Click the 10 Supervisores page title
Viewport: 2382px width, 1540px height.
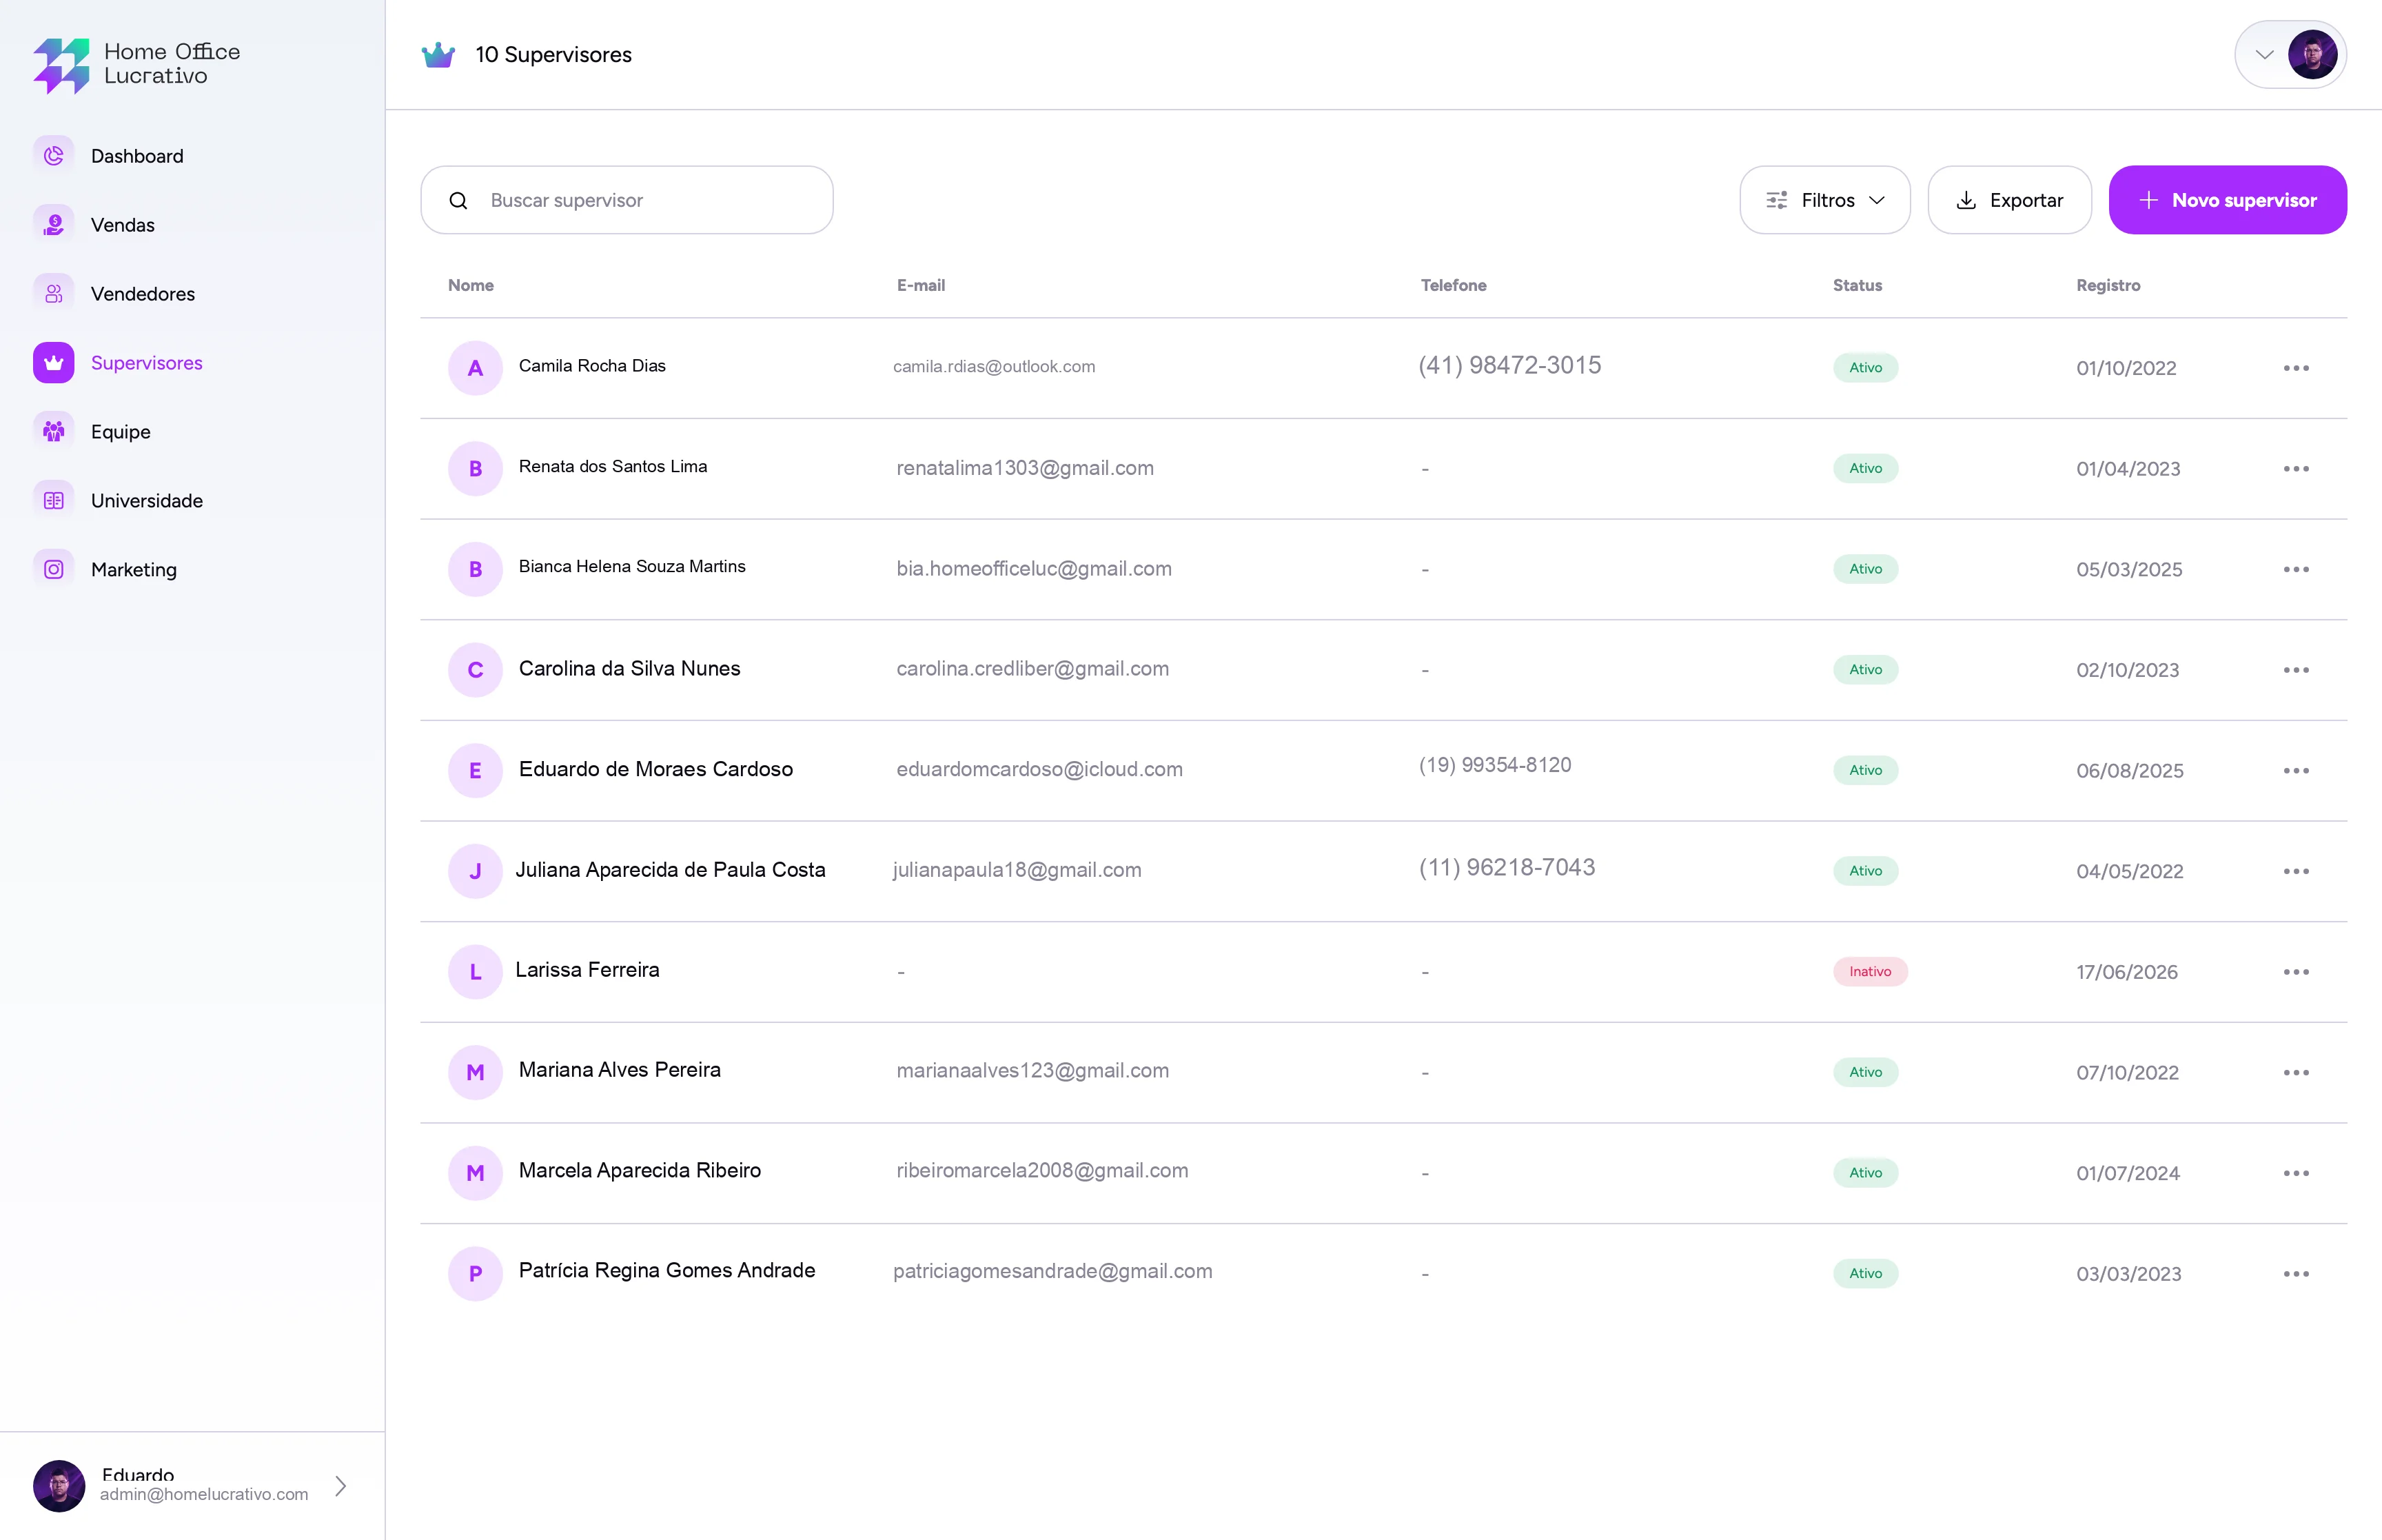tap(553, 55)
